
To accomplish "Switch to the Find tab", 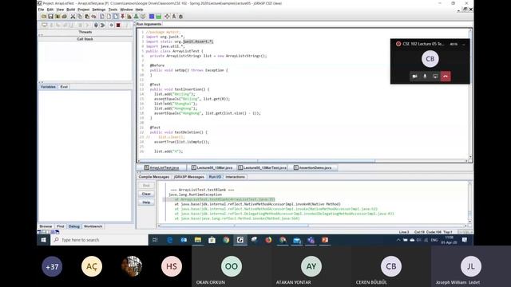I will 61,226.
